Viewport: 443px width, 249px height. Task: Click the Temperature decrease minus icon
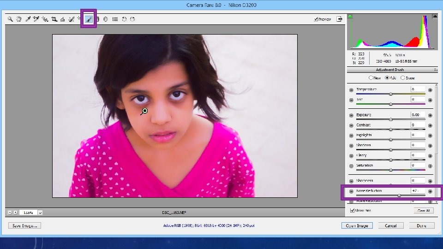click(351, 90)
